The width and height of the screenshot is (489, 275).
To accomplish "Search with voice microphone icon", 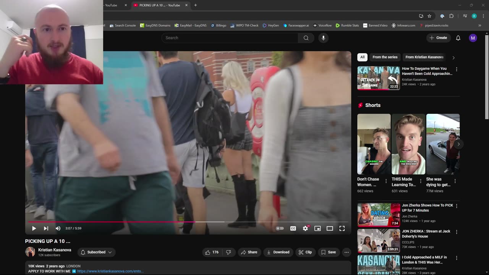I will [x=323, y=38].
